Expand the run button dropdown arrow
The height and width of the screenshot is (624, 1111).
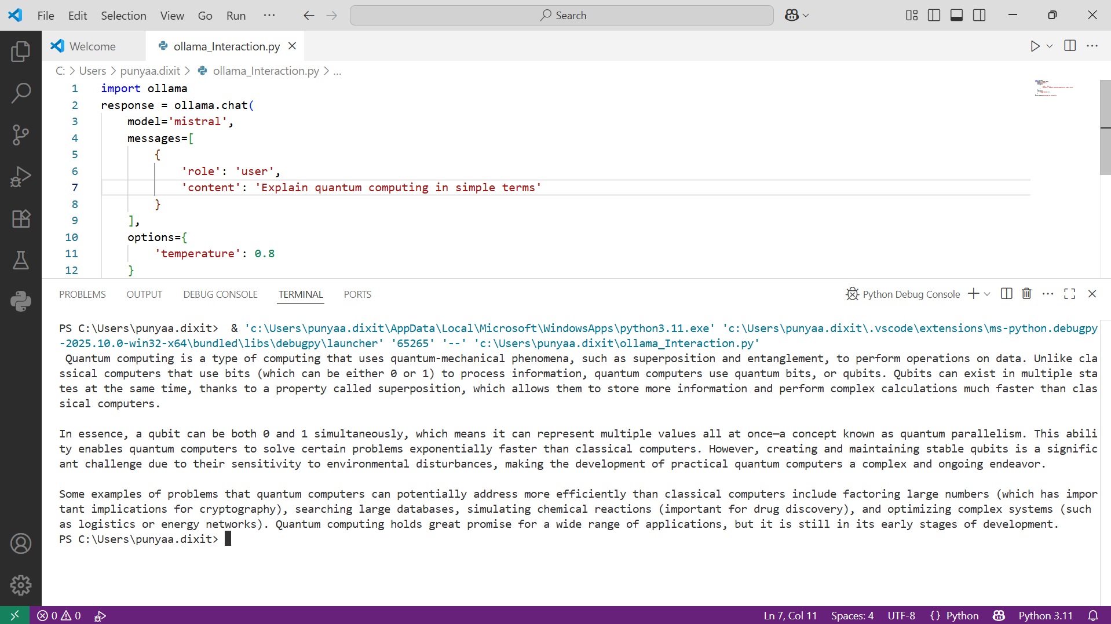coord(1050,46)
